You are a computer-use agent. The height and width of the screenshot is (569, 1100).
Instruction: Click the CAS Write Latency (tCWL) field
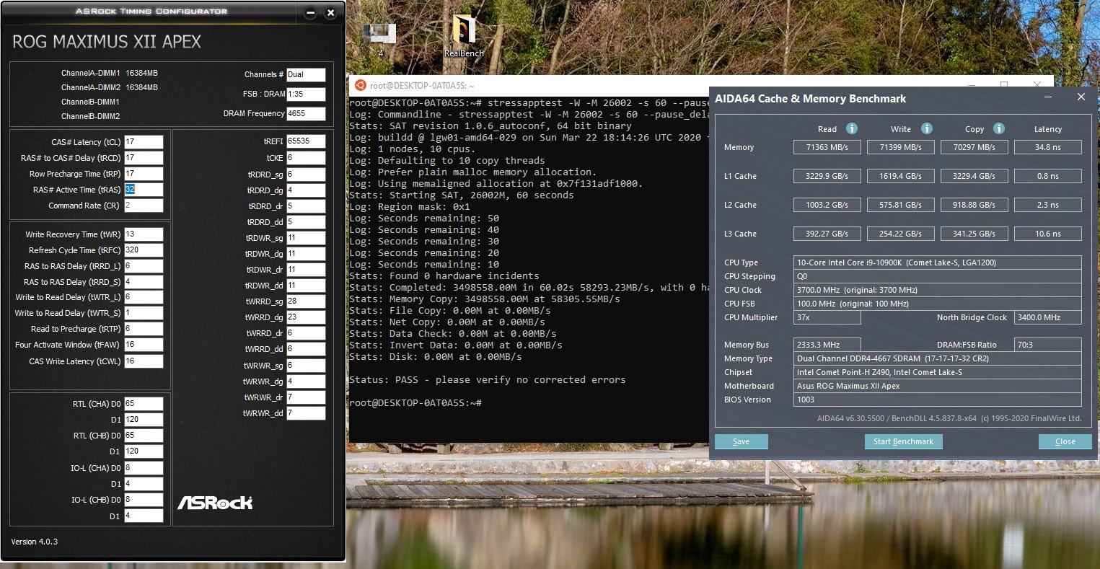pyautogui.click(x=144, y=361)
